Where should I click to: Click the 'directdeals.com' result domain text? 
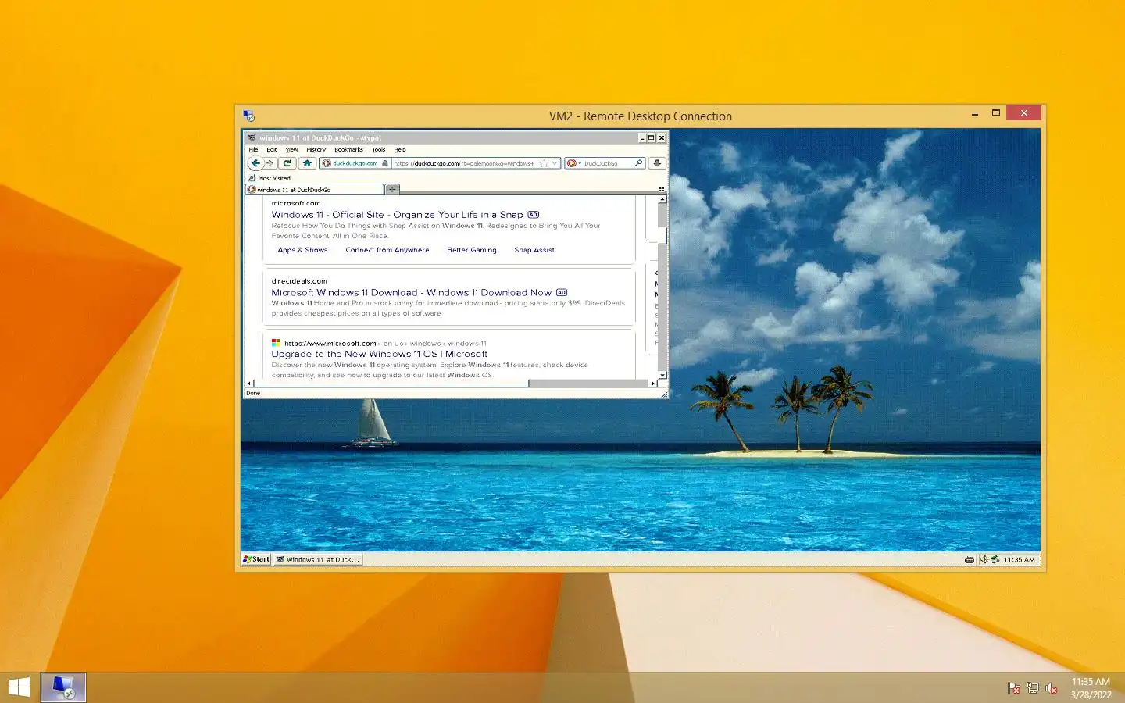(299, 280)
